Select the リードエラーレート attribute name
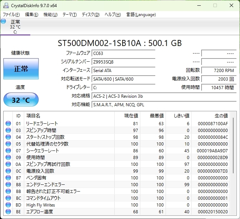Viewport: 240px width, 219px height. [42, 123]
